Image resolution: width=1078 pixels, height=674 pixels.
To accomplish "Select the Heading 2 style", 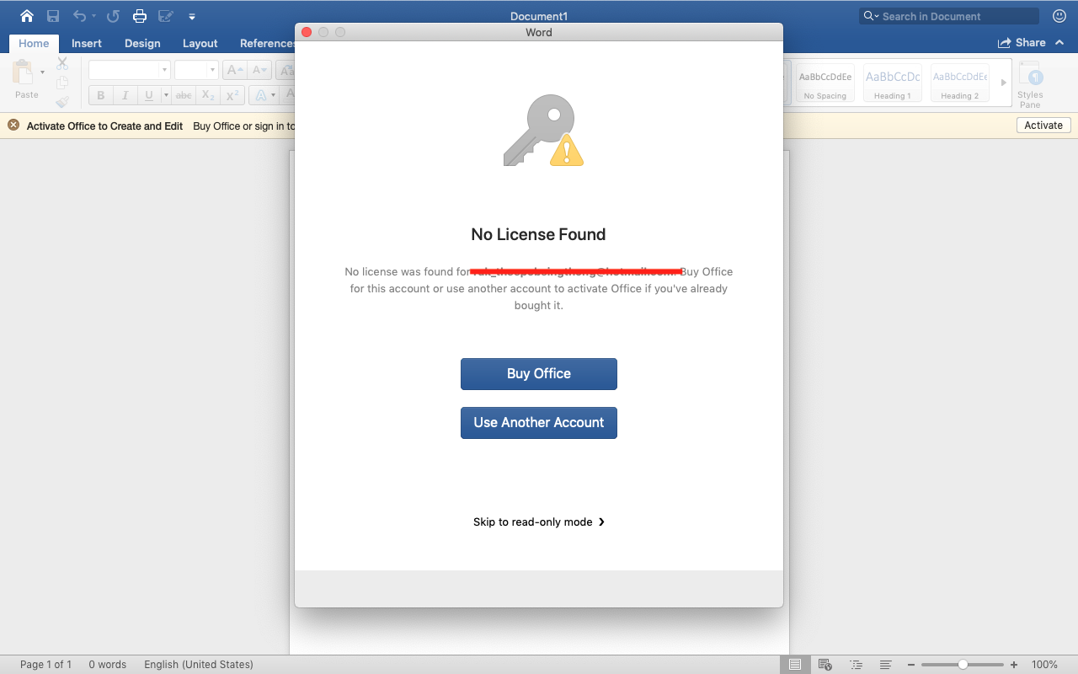I will point(960,83).
